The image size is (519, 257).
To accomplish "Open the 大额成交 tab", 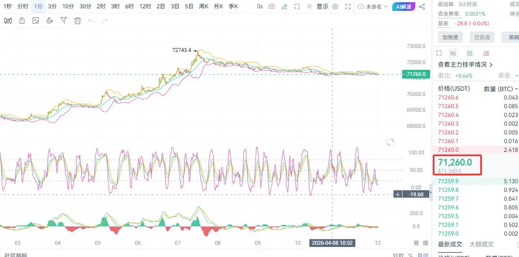I will [x=481, y=244].
